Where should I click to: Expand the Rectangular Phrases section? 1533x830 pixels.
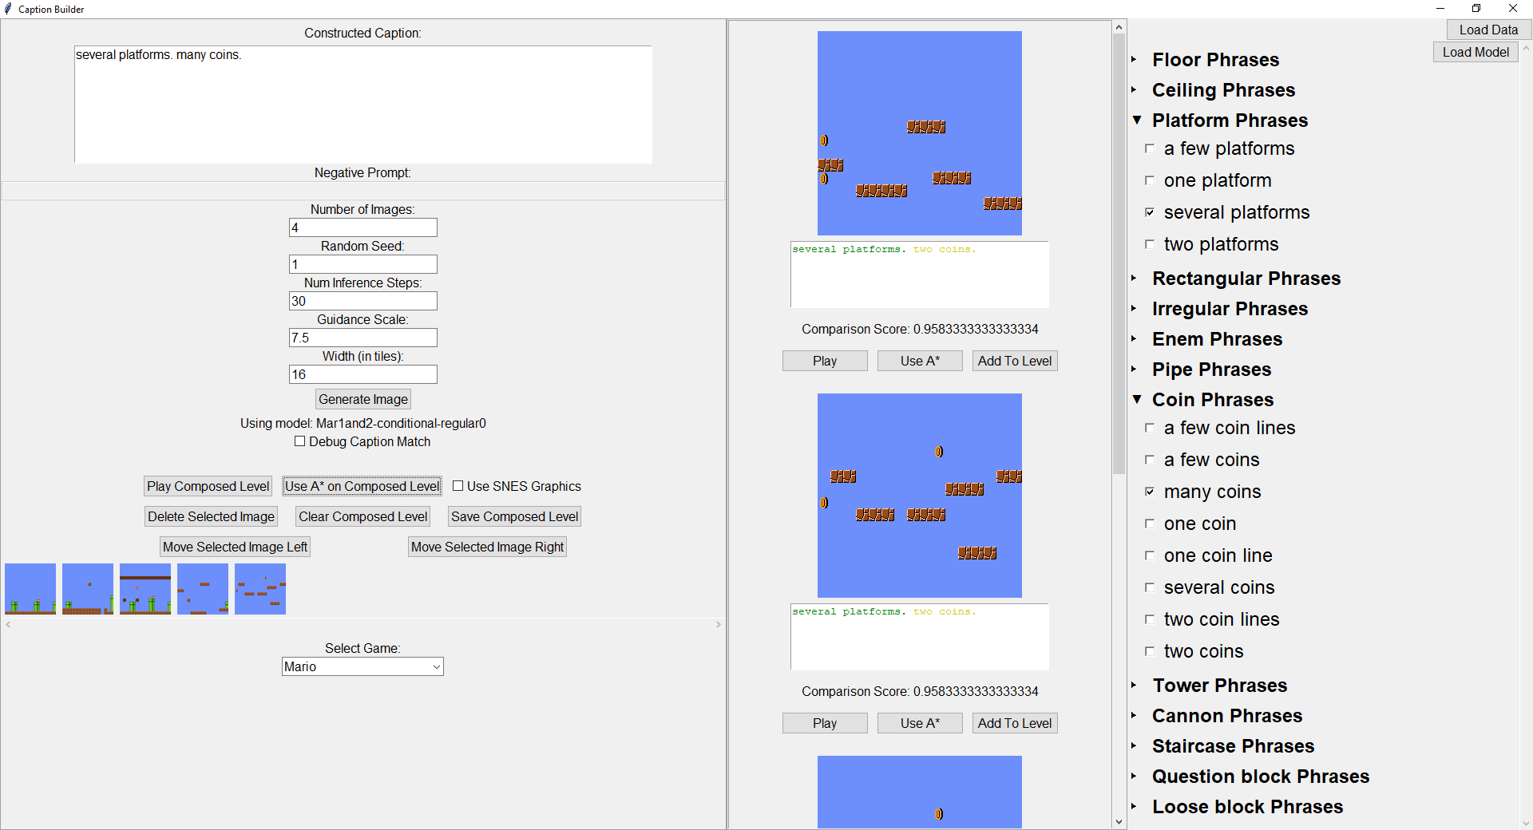(x=1134, y=278)
